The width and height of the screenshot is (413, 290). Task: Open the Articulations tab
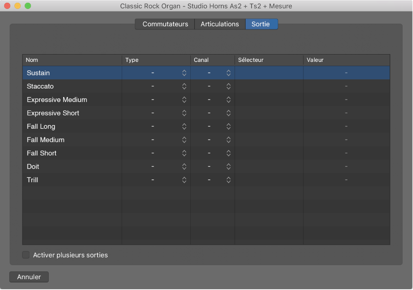[219, 24]
